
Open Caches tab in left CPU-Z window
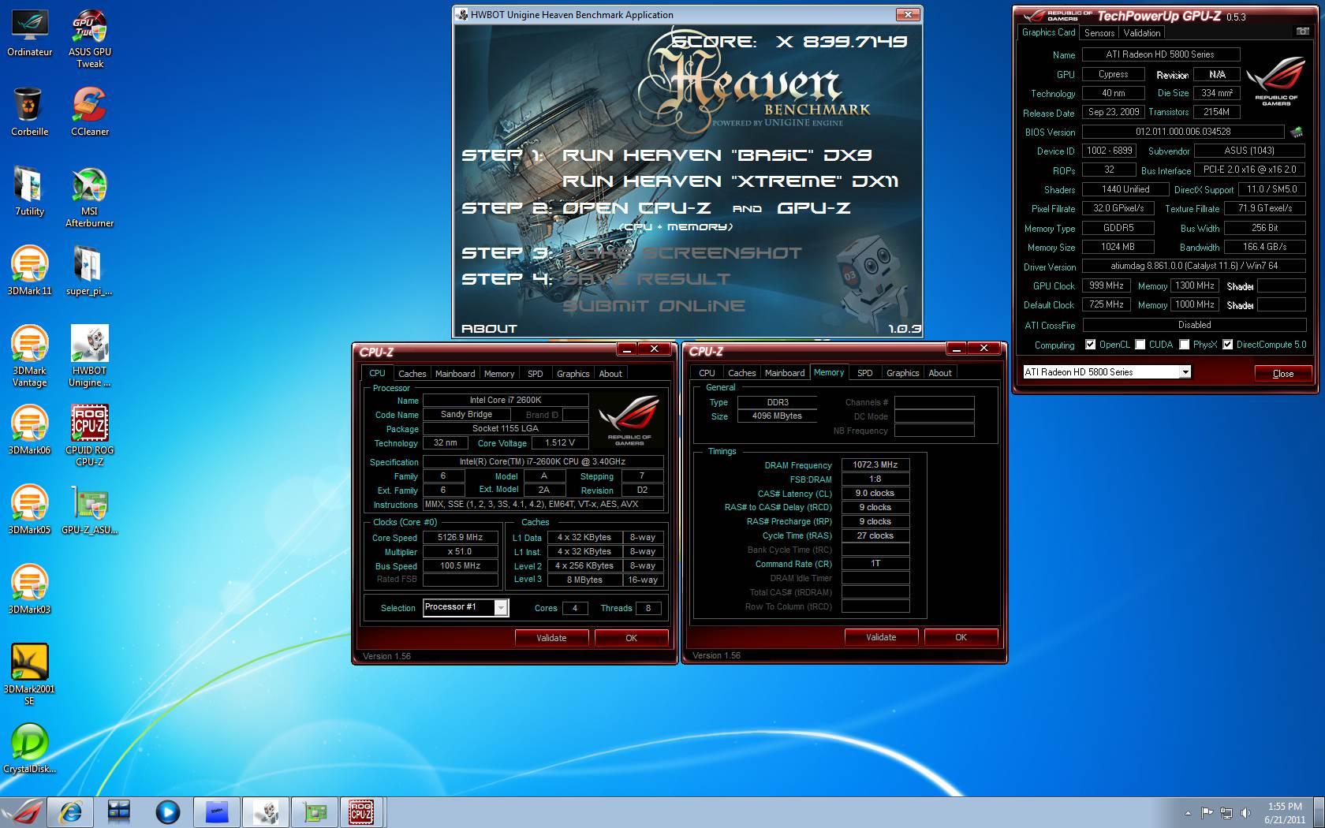(x=412, y=374)
